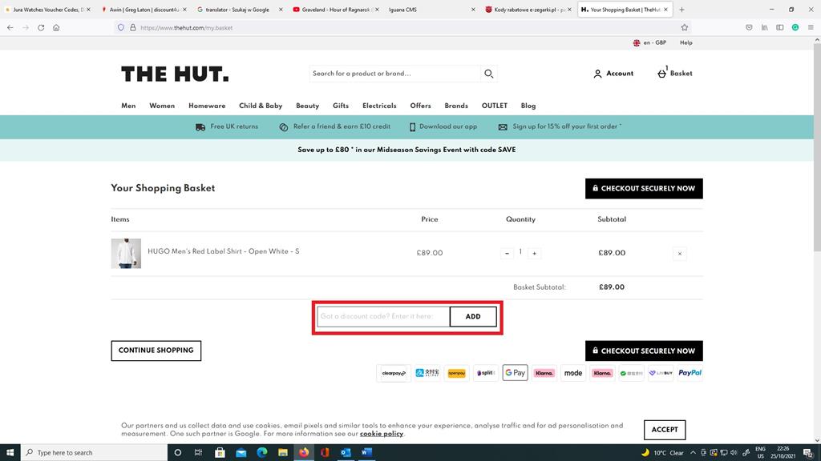
Task: Go back with browser back arrow
Action: (10, 28)
